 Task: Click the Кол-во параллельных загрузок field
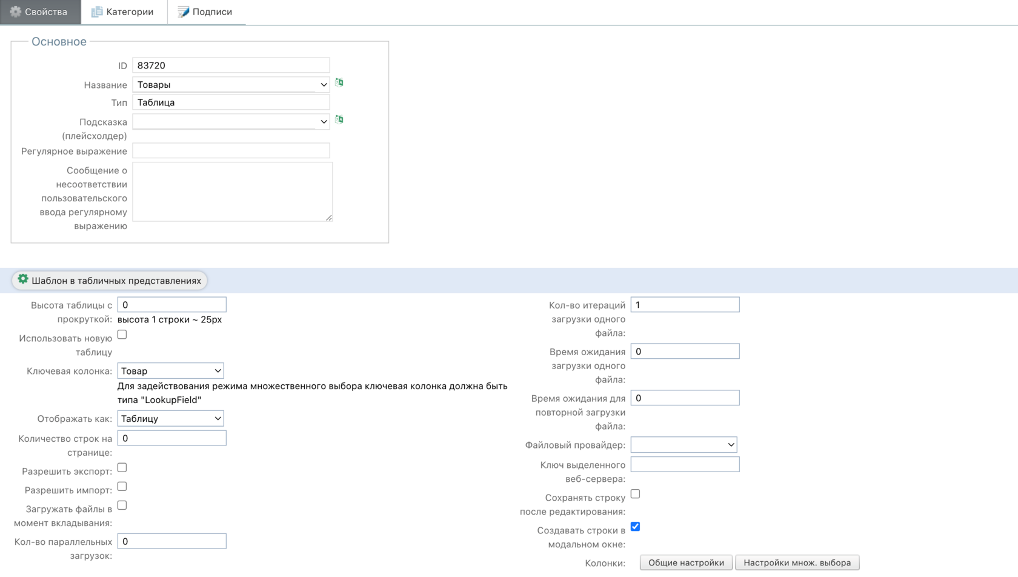pyautogui.click(x=171, y=541)
